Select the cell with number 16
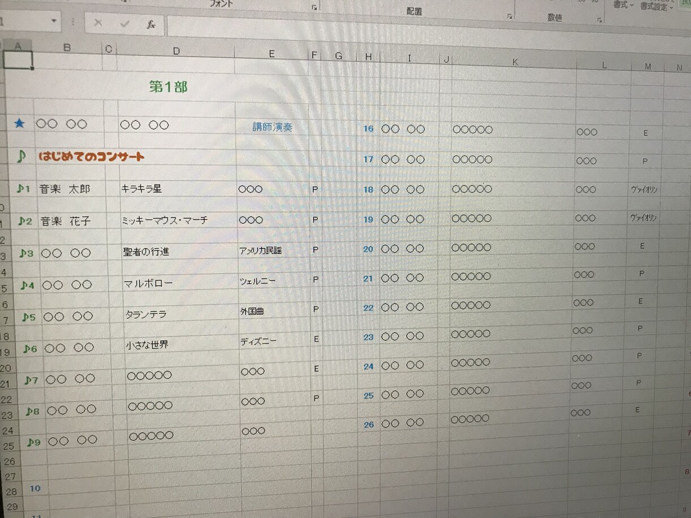This screenshot has height=518, width=691. 368,129
